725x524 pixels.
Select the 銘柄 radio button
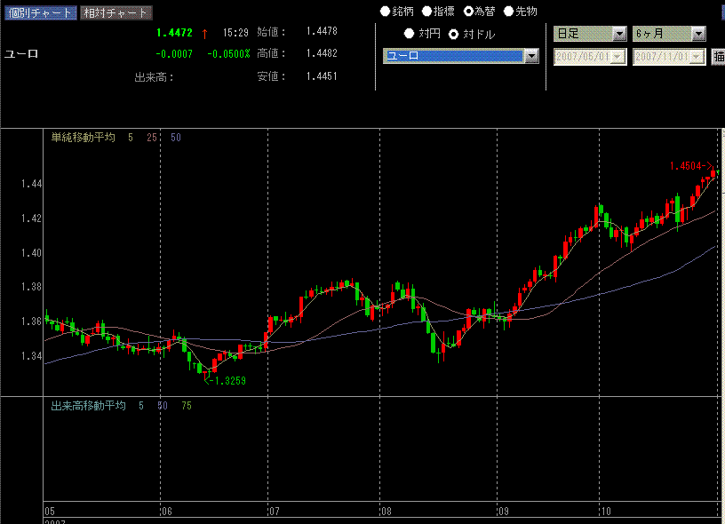pos(385,12)
